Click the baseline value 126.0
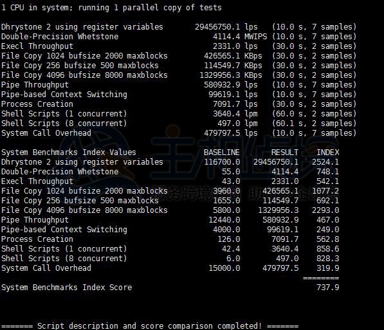 pos(229,239)
